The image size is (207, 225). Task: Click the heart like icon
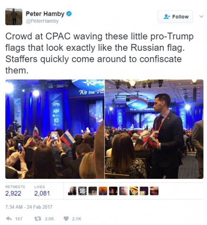[66, 219]
